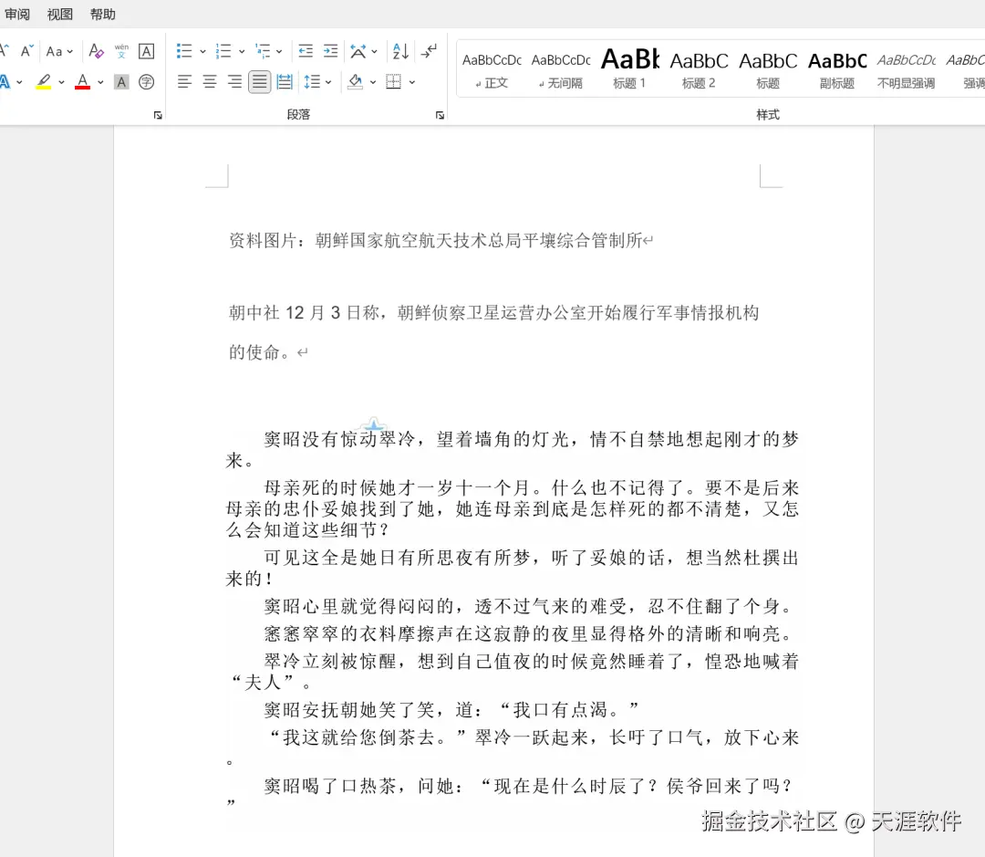Click the show/hide formatting marks icon

pos(428,50)
